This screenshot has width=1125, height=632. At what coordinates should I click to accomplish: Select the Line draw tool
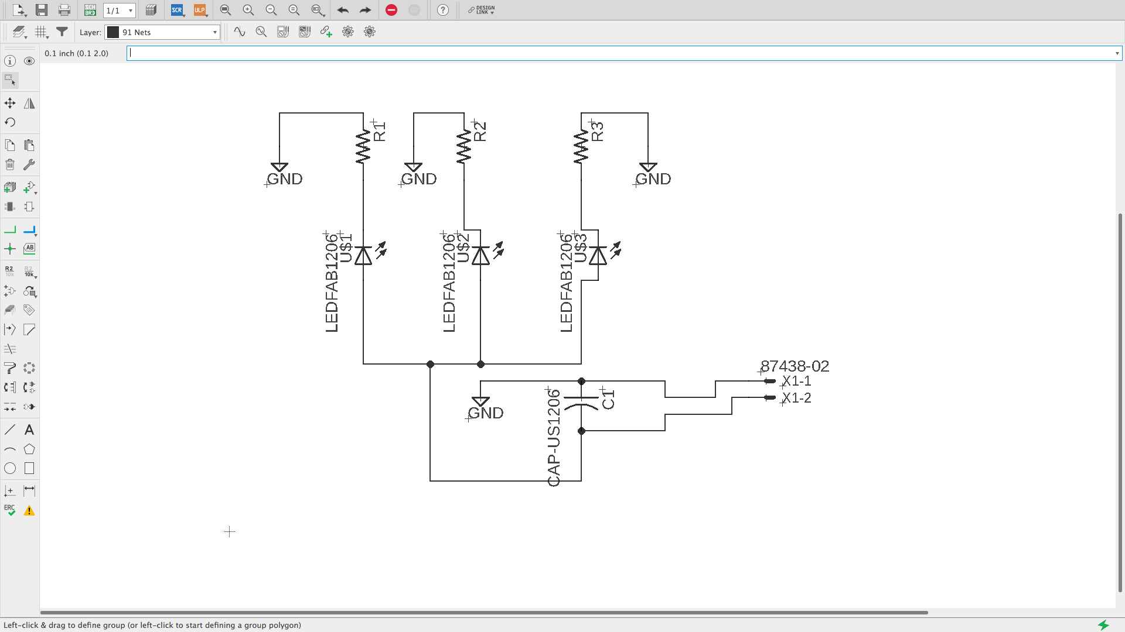coord(10,430)
